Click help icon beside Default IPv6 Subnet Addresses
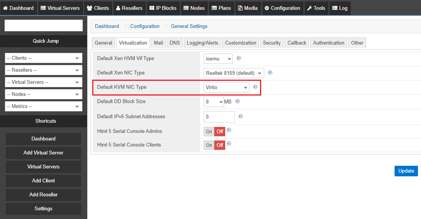Viewport: 421px width, 219px height. click(x=241, y=116)
